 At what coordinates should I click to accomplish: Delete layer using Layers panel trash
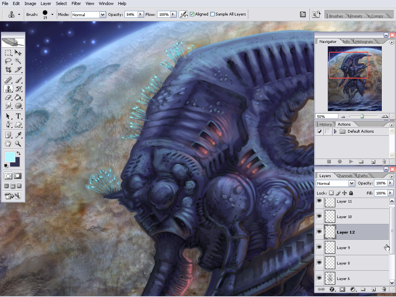pos(384,289)
